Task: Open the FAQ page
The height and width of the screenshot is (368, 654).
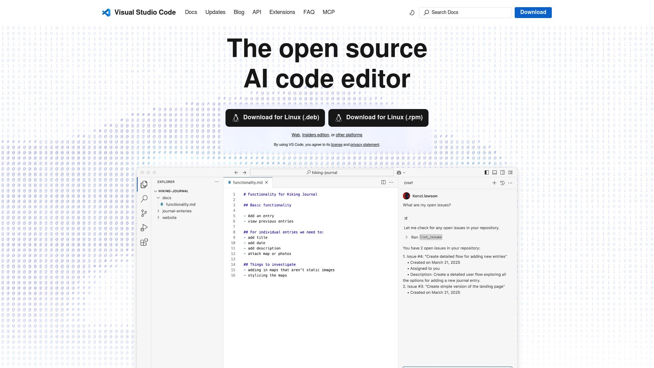Action: click(x=309, y=12)
